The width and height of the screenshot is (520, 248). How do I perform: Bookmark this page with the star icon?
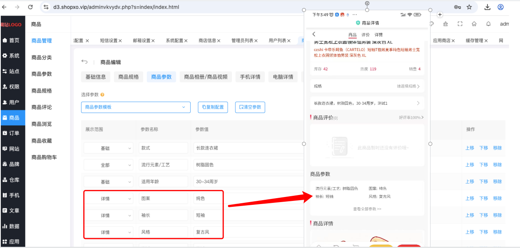469,7
